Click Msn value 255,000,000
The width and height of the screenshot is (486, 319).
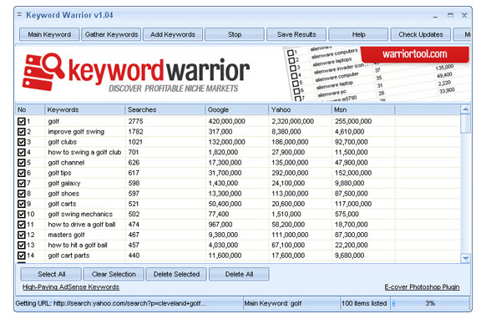(x=353, y=121)
